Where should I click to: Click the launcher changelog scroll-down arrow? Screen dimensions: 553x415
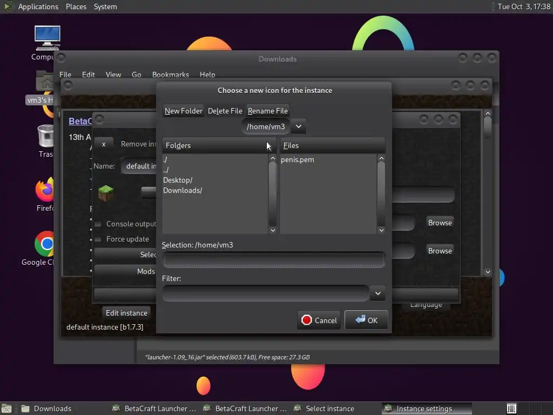pos(488,272)
